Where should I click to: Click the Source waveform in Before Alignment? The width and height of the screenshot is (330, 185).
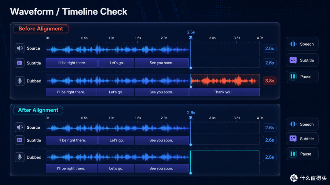[x=118, y=50]
